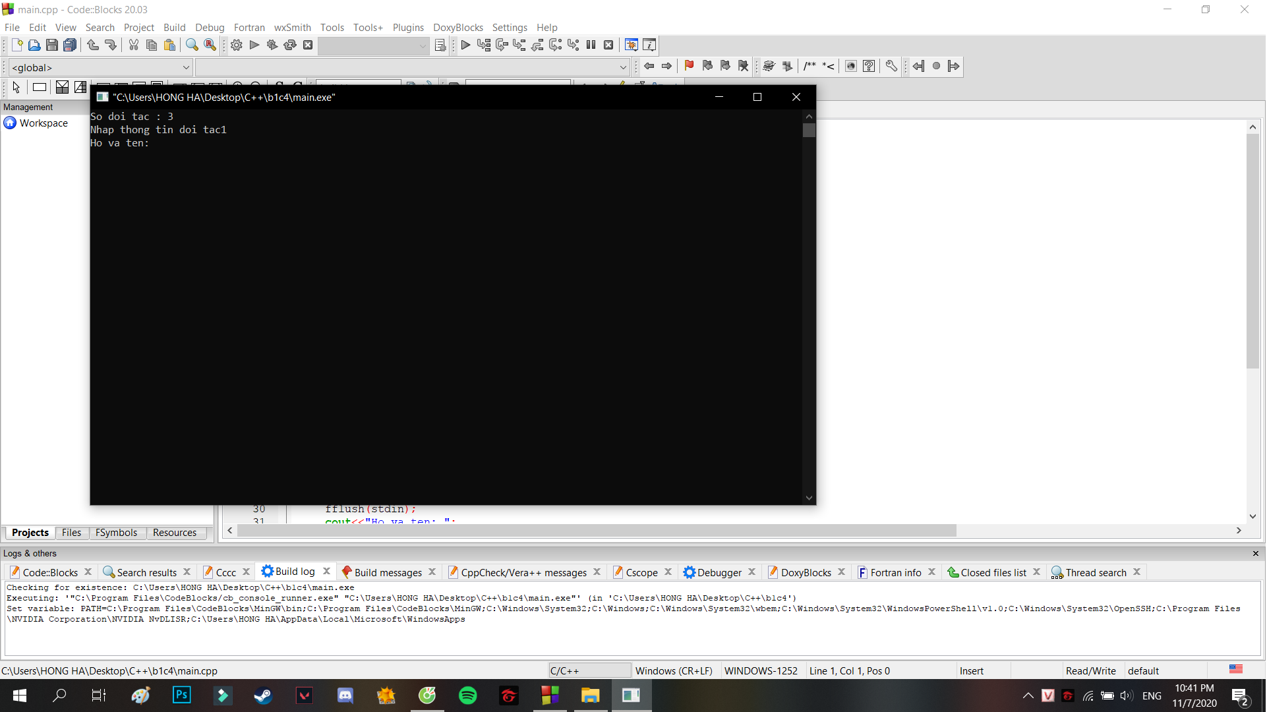Click the Find magnifier icon
Screen dimensions: 1267x712
[192, 45]
